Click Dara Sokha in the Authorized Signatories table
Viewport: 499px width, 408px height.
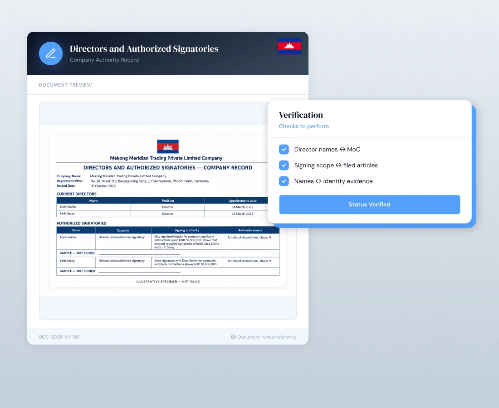click(68, 237)
